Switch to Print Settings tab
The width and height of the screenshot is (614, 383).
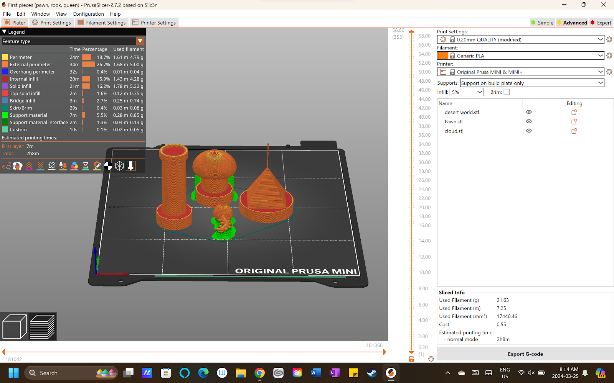coord(52,23)
